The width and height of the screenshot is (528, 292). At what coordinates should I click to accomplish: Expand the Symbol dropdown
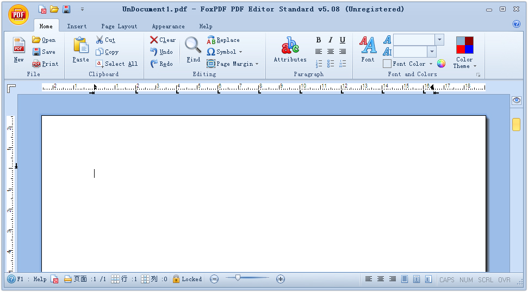tap(240, 52)
